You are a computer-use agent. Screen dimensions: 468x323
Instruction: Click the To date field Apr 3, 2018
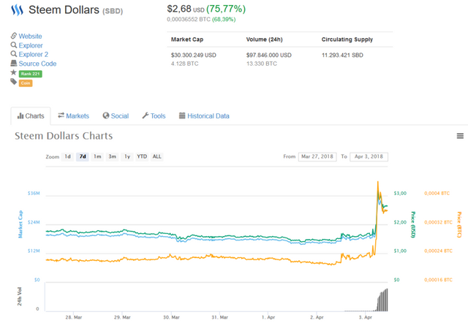point(369,156)
